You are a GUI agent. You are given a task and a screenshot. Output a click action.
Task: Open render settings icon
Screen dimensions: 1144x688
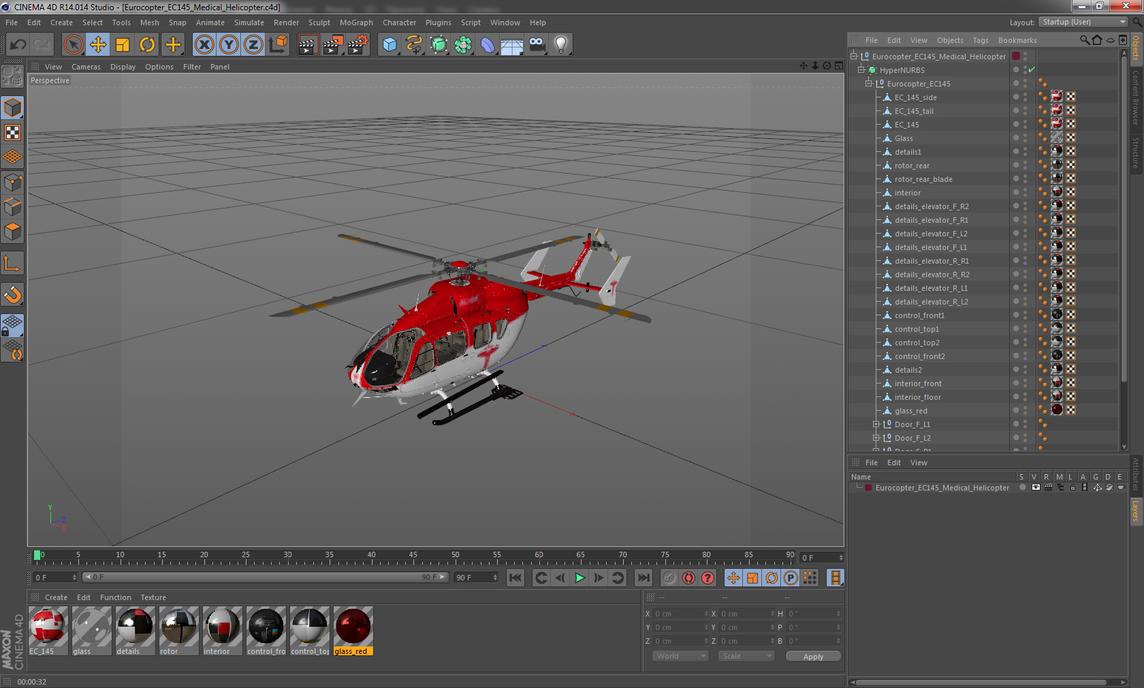[x=357, y=45]
